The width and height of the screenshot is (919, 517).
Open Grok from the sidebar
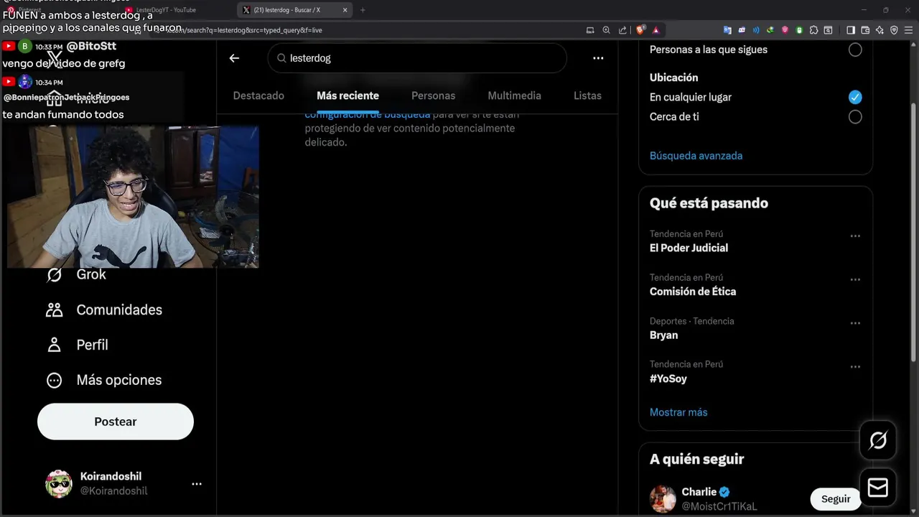pos(76,274)
